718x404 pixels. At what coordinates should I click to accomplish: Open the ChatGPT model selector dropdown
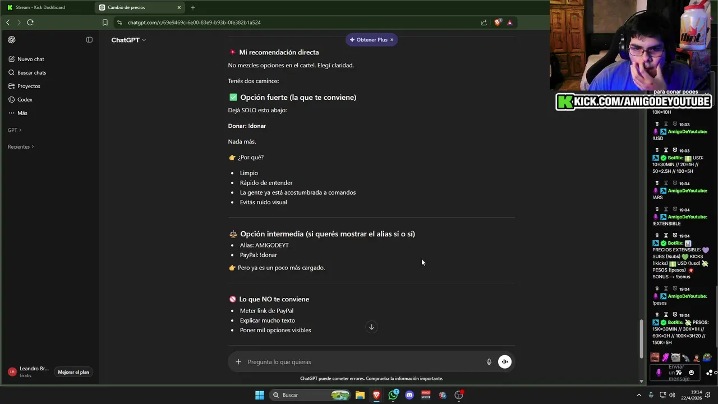(128, 40)
